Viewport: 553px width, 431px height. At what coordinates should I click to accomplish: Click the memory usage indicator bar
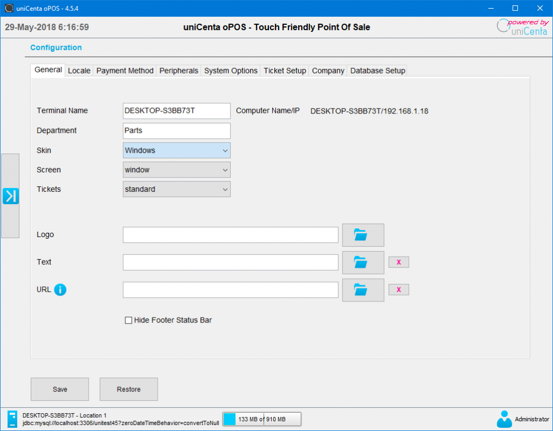(x=261, y=419)
